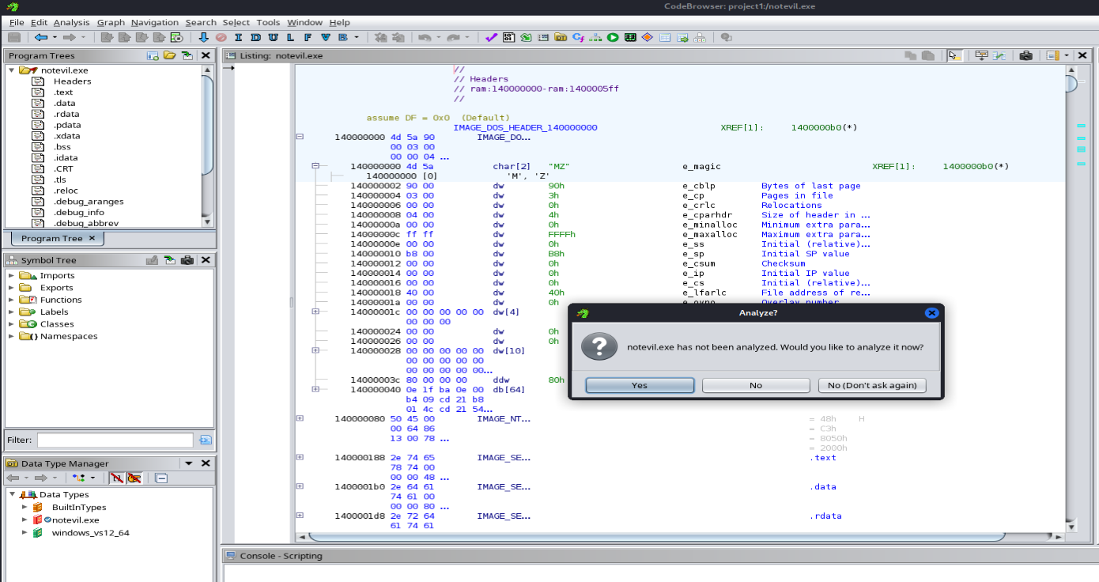Image resolution: width=1099 pixels, height=582 pixels.
Task: Click the 'U' next undefined icon
Action: (x=273, y=37)
